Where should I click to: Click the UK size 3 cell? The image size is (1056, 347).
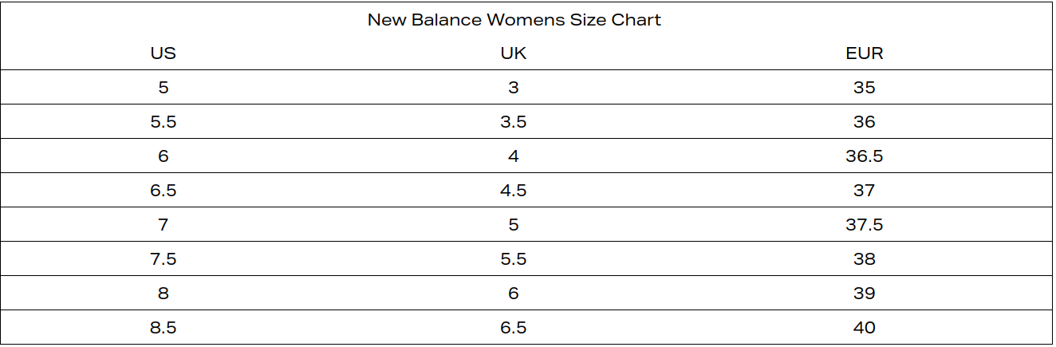click(x=514, y=88)
